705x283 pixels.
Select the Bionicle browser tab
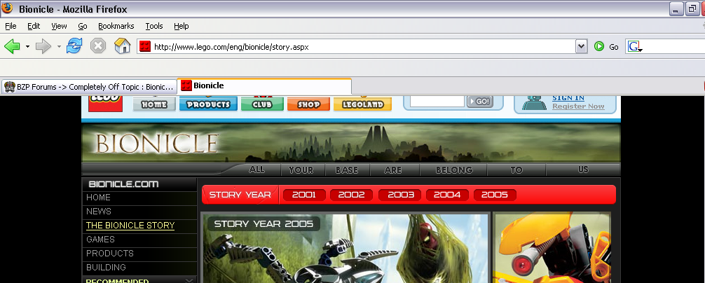point(264,85)
